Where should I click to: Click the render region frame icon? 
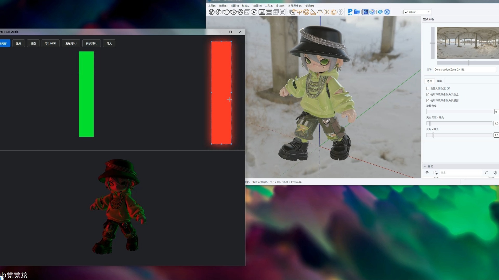pos(269,12)
